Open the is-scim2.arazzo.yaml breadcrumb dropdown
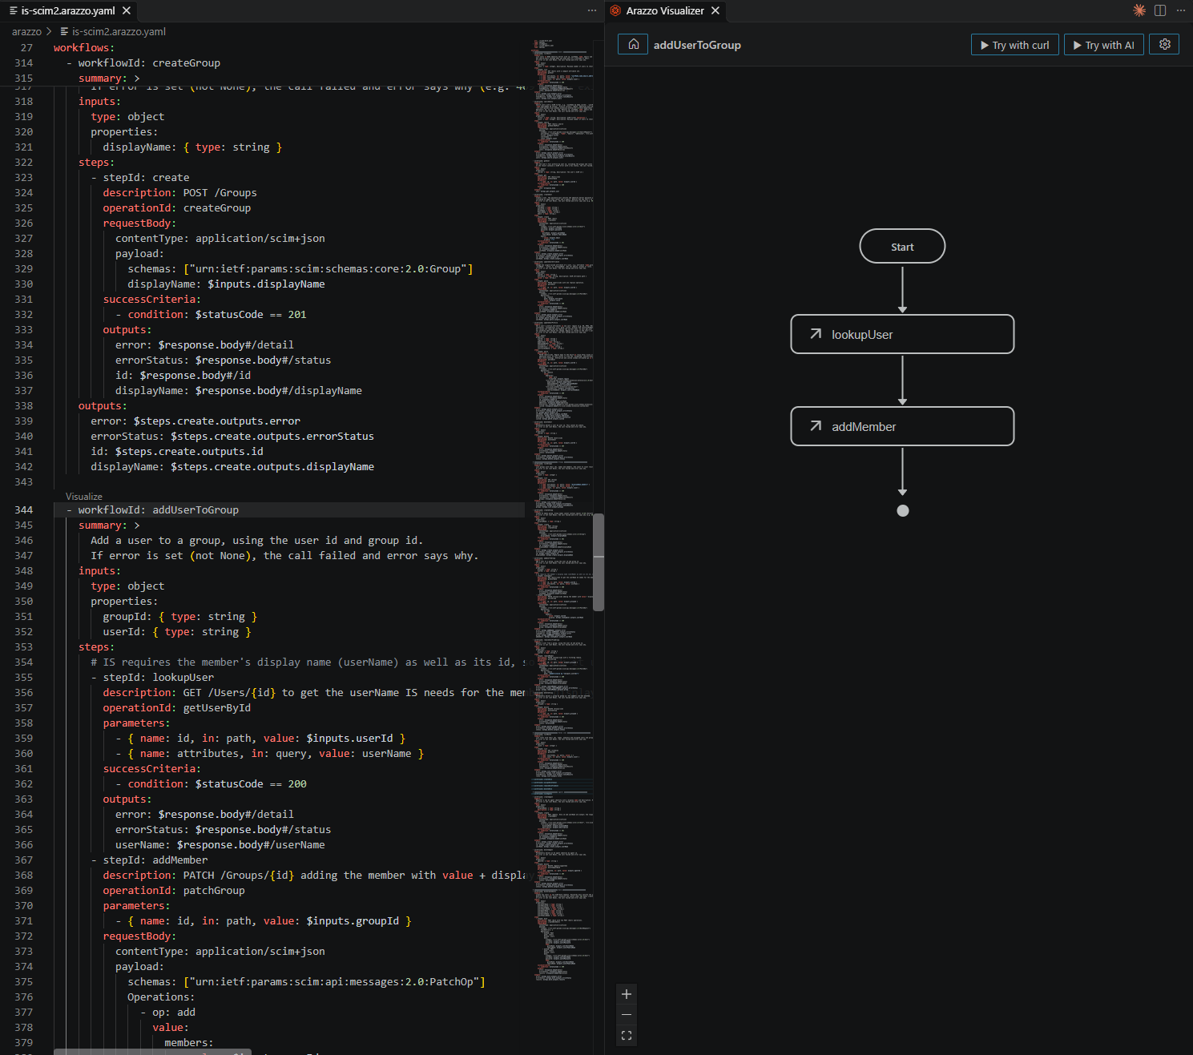Screen dimensions: 1193x1055 coord(119,31)
